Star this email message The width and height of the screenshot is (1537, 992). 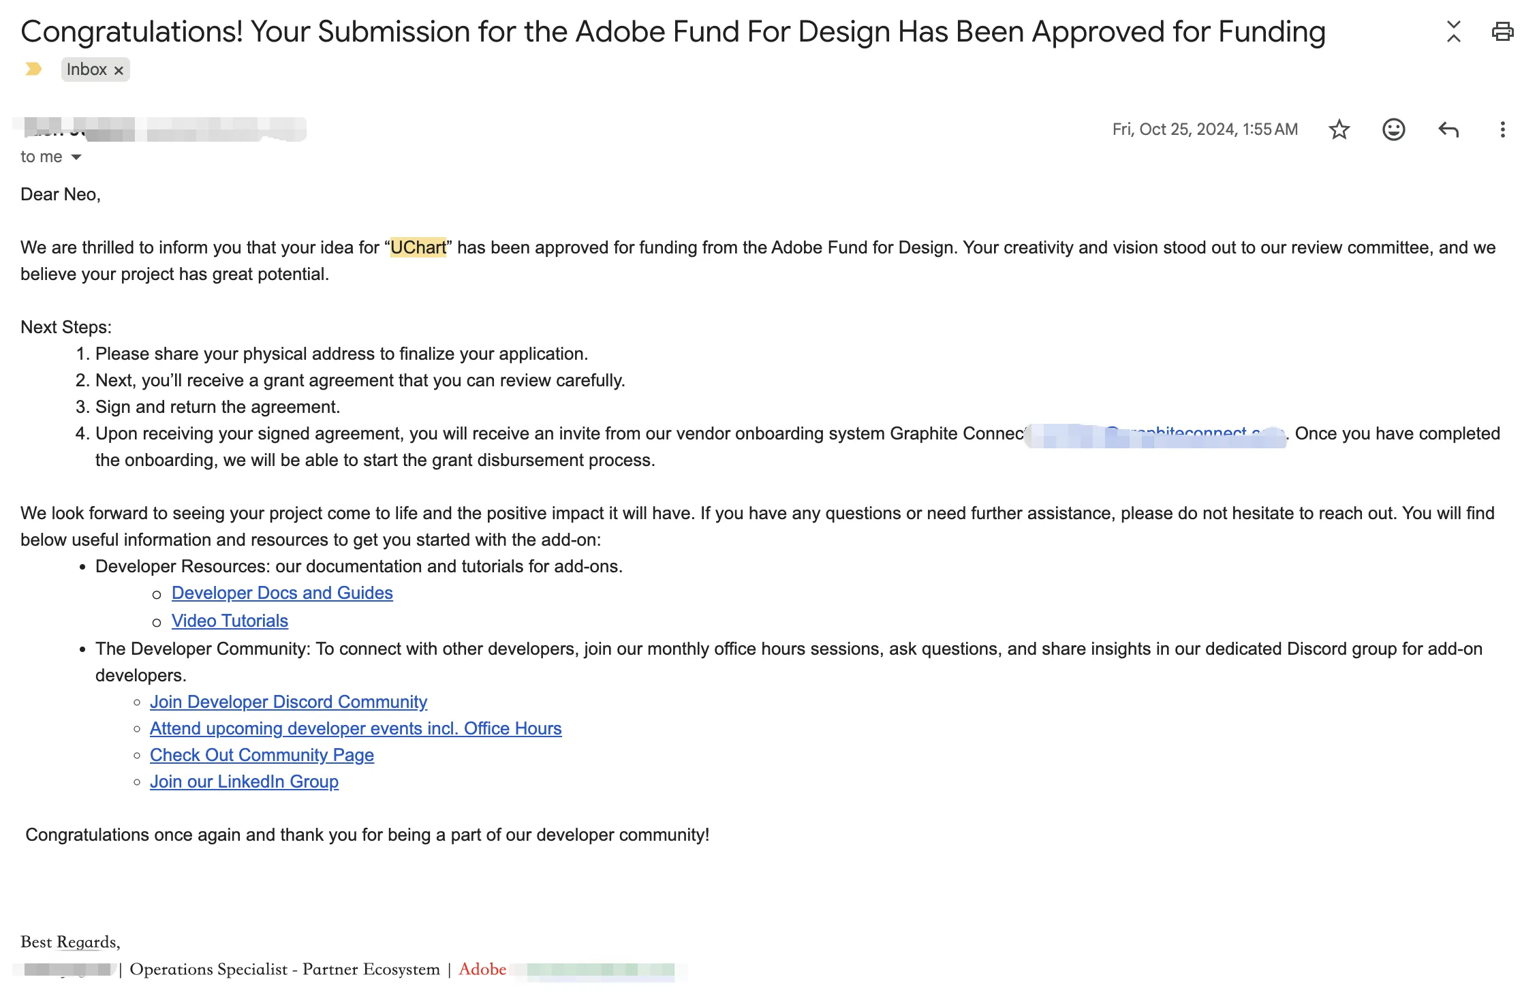click(x=1339, y=129)
